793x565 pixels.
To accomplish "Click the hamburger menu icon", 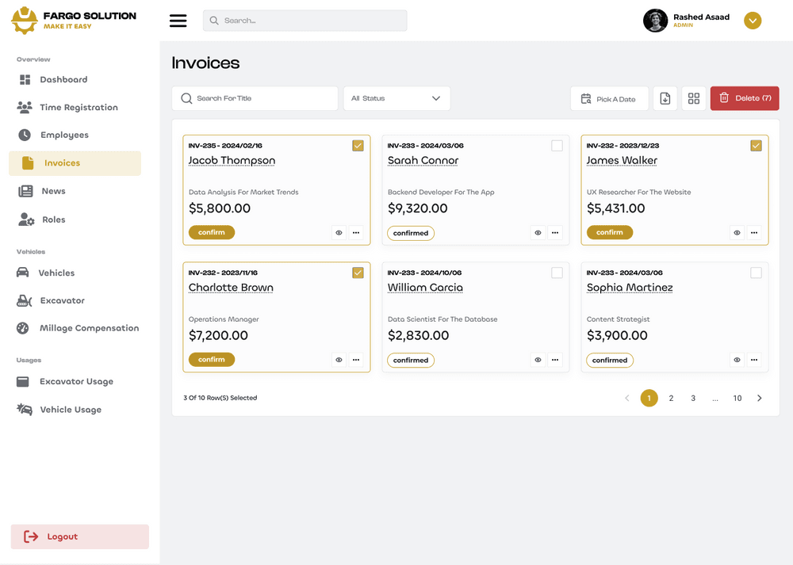I will tap(178, 21).
